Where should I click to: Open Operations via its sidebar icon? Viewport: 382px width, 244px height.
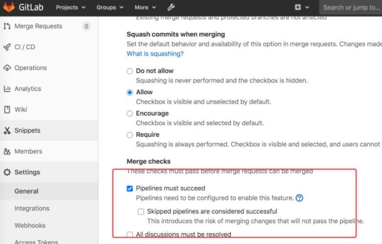pos(7,68)
